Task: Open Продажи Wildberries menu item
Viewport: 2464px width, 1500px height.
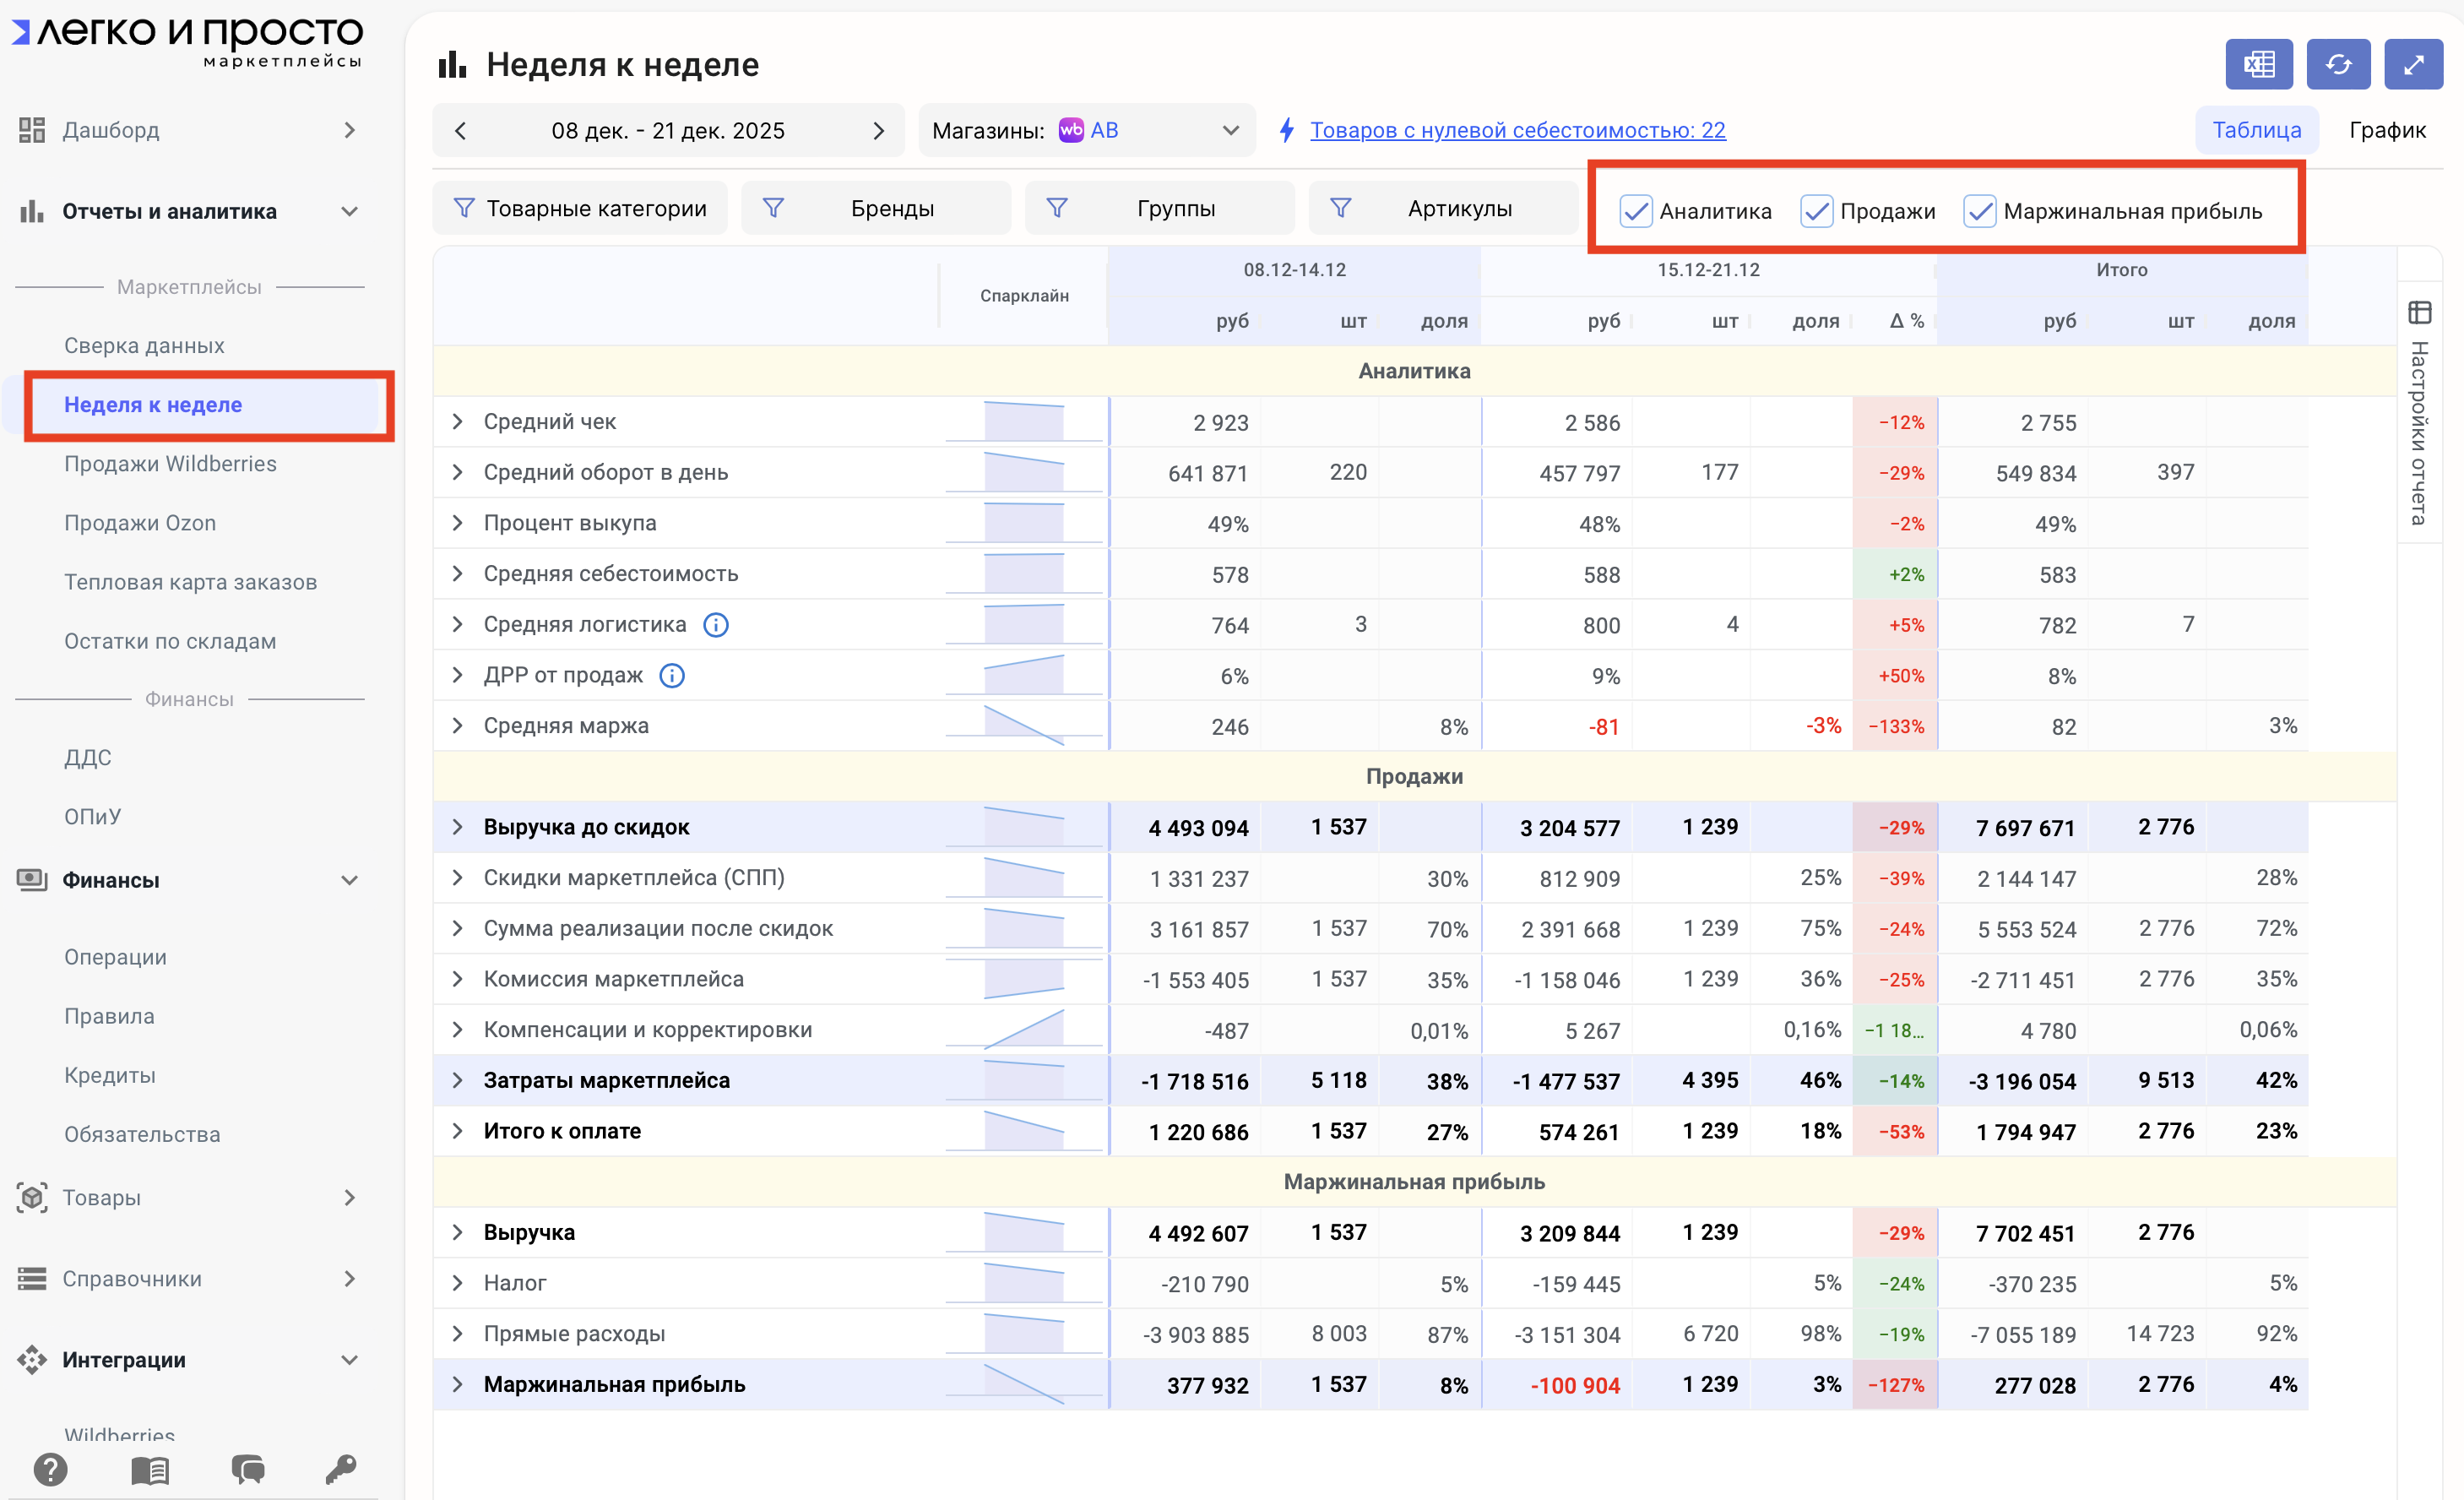Action: (x=170, y=464)
